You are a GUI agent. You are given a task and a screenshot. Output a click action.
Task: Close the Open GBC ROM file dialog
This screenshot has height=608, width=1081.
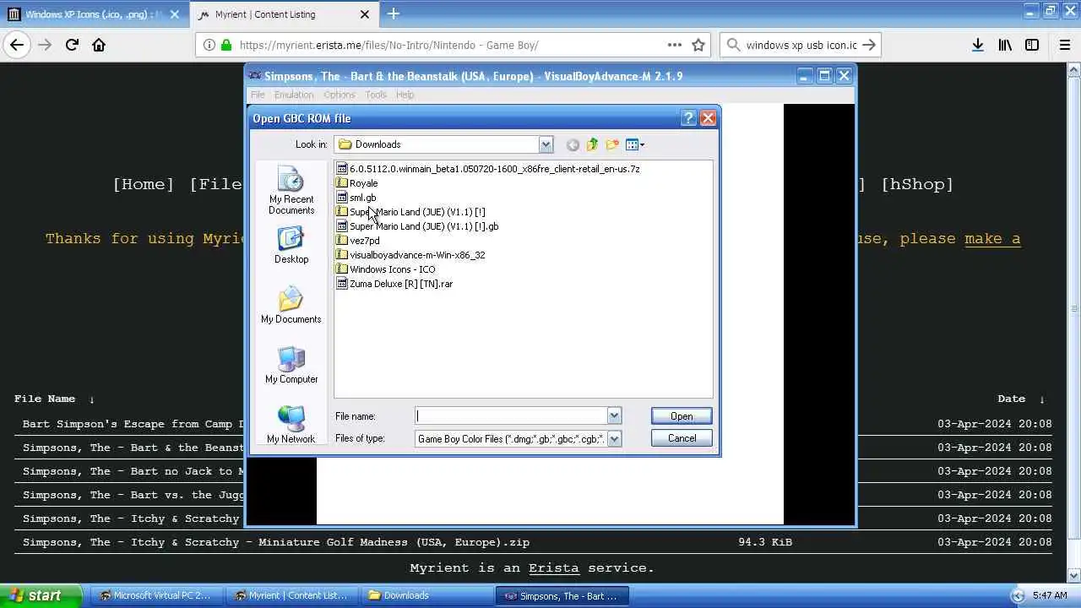pos(709,118)
